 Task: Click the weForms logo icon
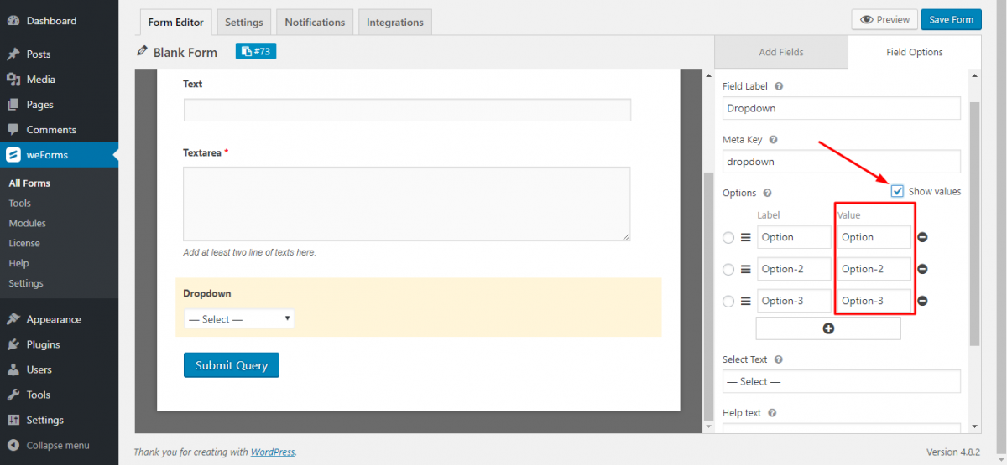[13, 155]
